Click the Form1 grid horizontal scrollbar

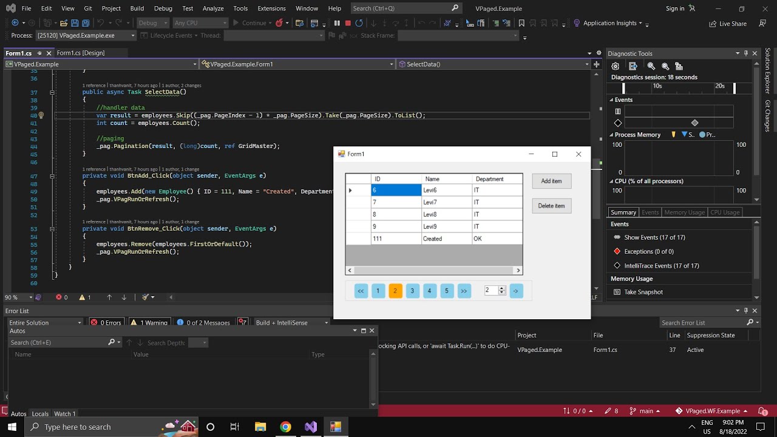tap(434, 271)
